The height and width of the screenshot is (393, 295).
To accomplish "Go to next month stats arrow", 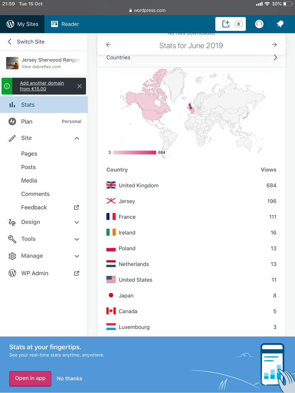I will (x=274, y=45).
